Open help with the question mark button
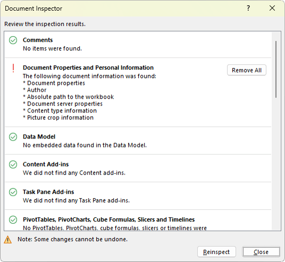The height and width of the screenshot is (262, 285). (x=248, y=8)
